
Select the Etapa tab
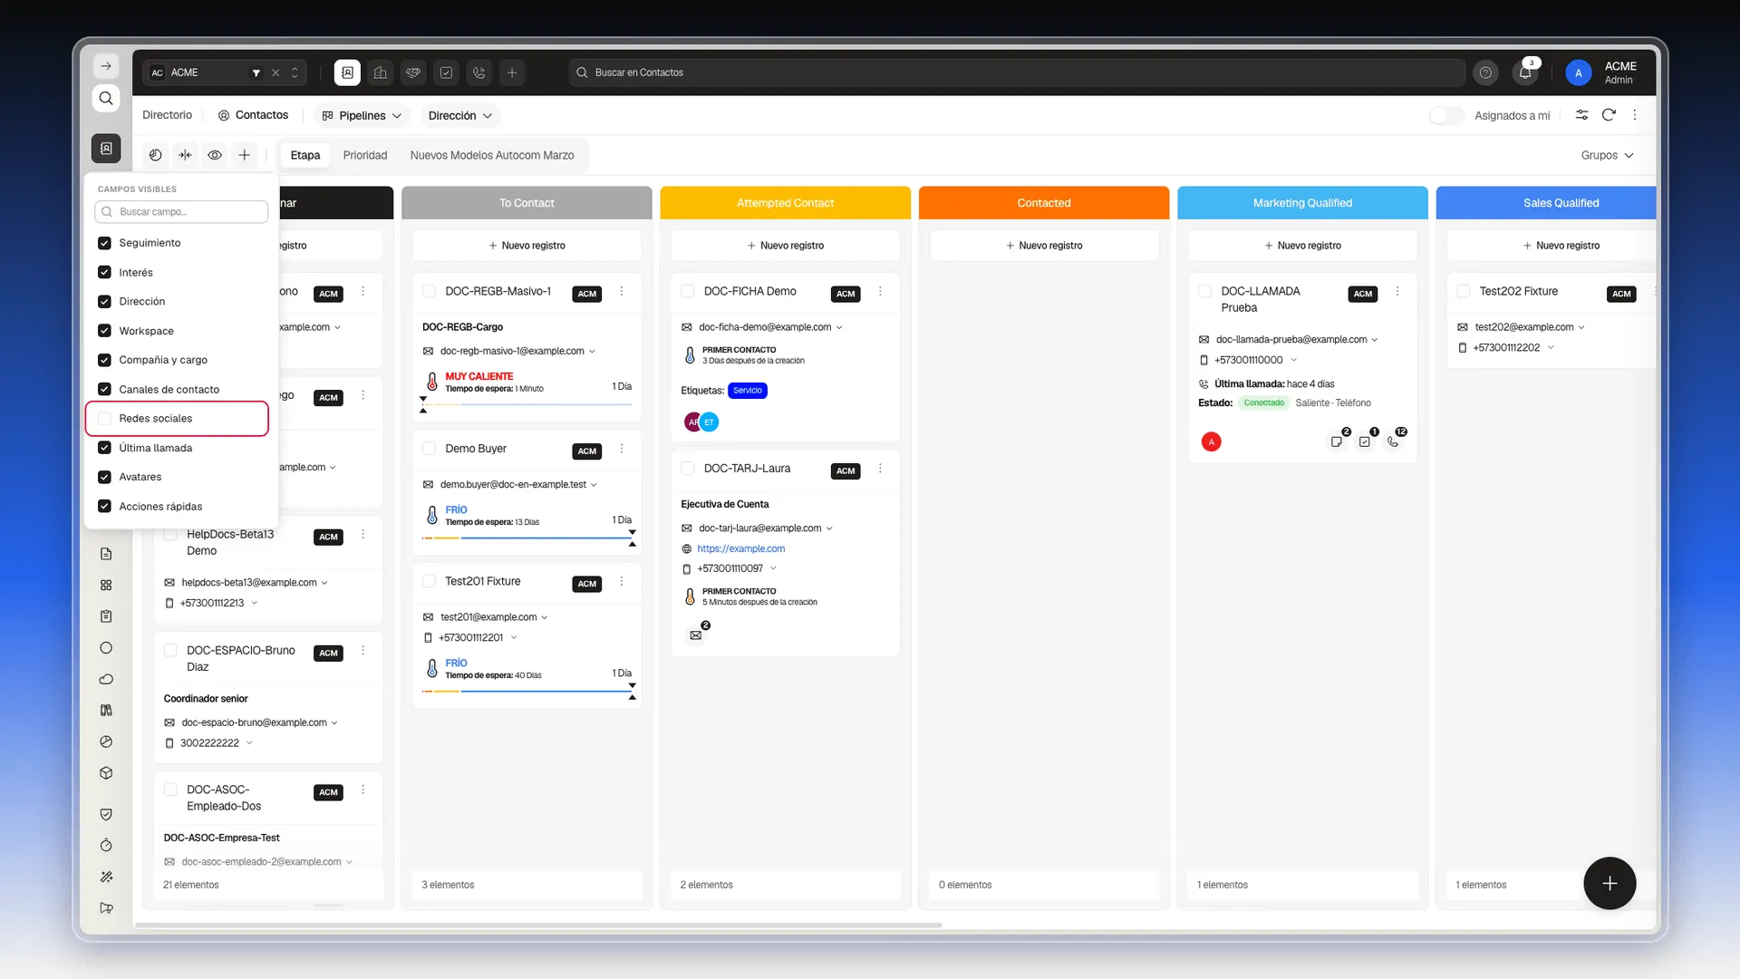coord(305,155)
